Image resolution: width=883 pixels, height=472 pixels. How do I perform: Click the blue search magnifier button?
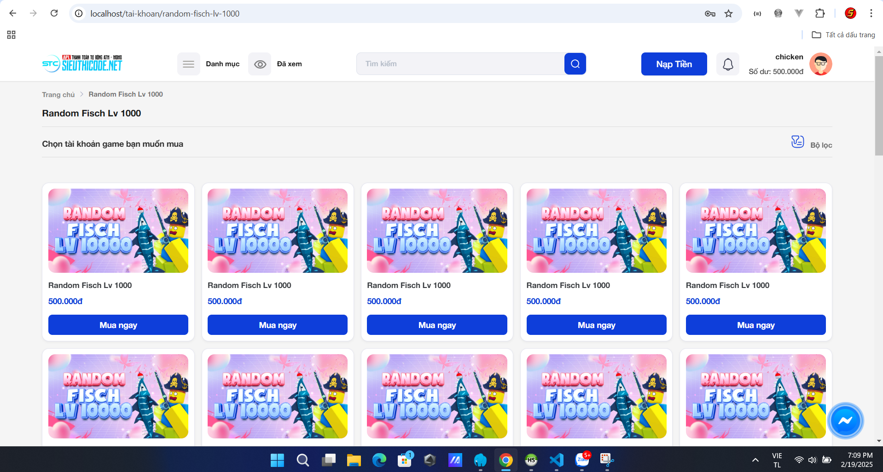(575, 64)
